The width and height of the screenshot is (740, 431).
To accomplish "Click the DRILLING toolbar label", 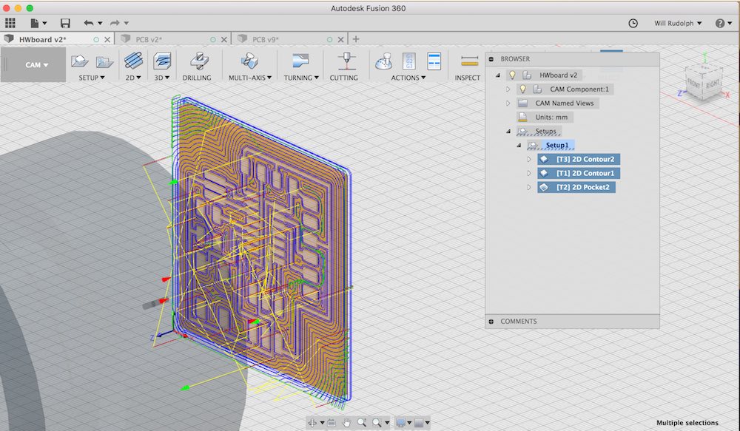I will tap(197, 78).
